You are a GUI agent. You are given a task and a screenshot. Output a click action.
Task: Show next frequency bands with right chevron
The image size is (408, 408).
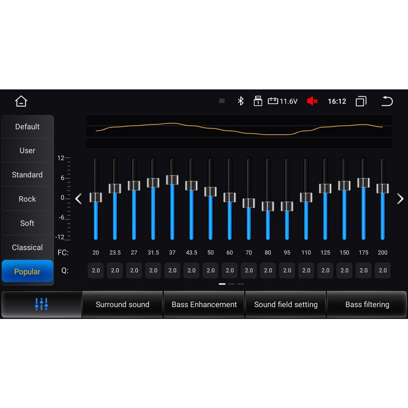(400, 199)
